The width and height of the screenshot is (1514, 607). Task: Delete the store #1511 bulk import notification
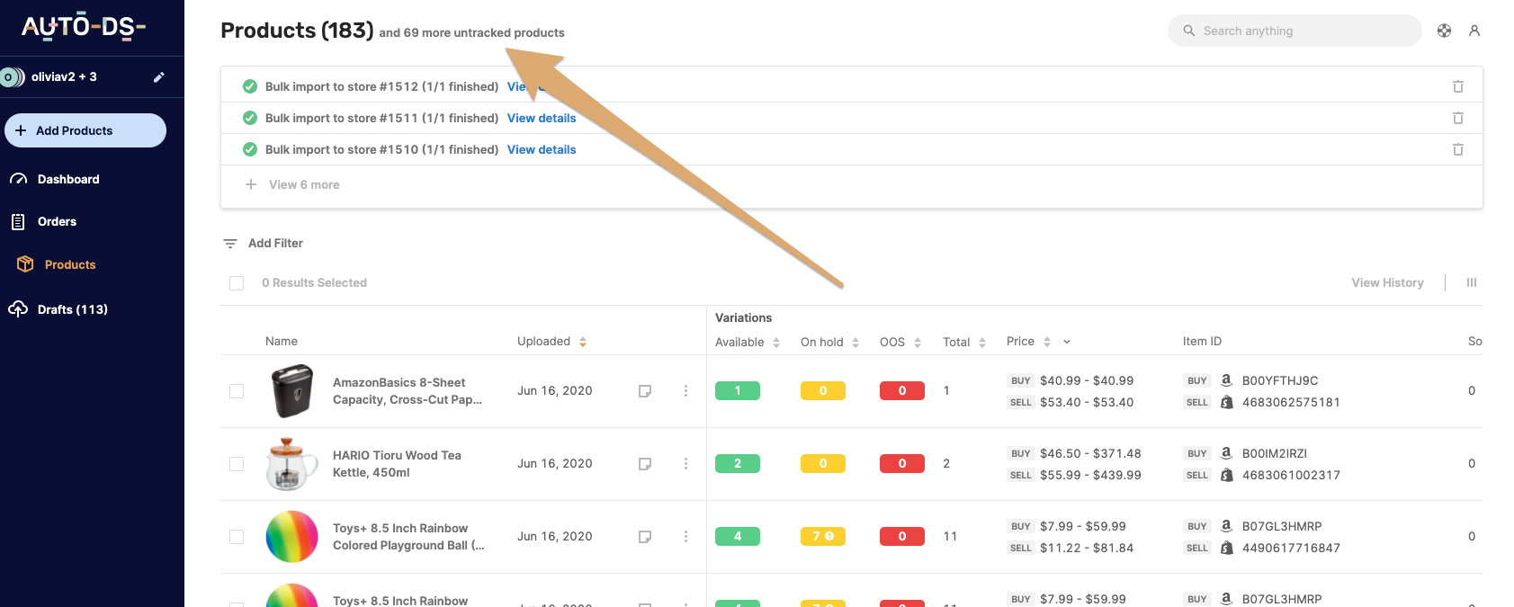coord(1458,118)
